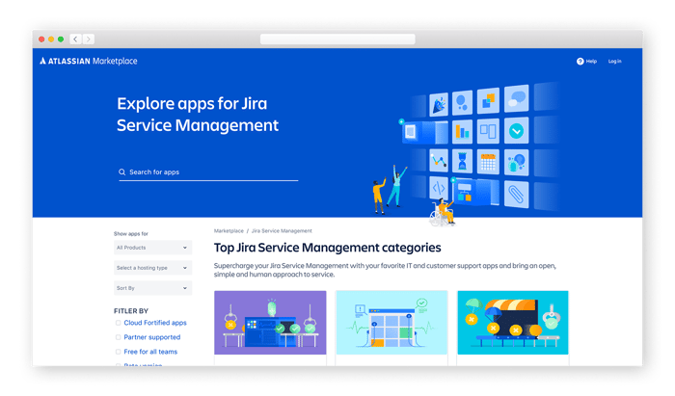Click the party popper tile in hero

click(x=439, y=104)
